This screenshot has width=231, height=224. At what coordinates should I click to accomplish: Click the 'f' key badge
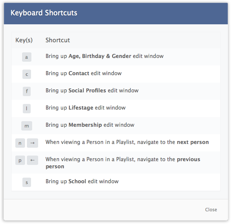tap(27, 91)
